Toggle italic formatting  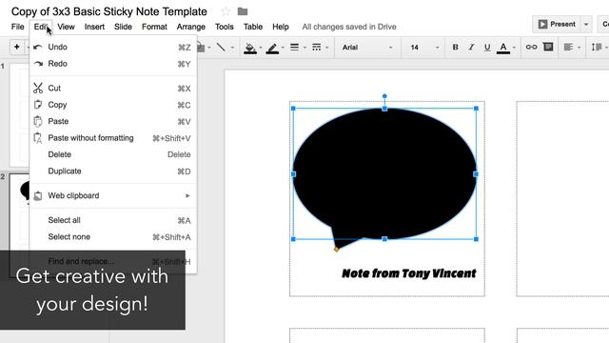click(x=471, y=48)
